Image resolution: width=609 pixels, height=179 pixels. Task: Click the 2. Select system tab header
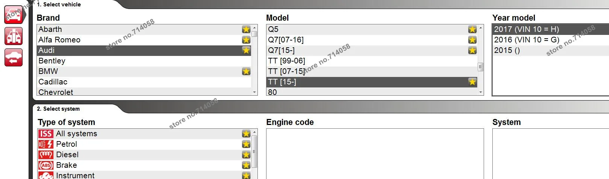[x=58, y=109]
